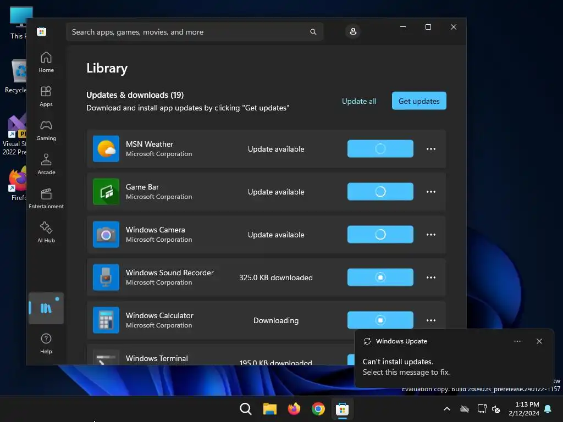The height and width of the screenshot is (422, 563).
Task: Open the Entertainment section
Action: tap(46, 198)
